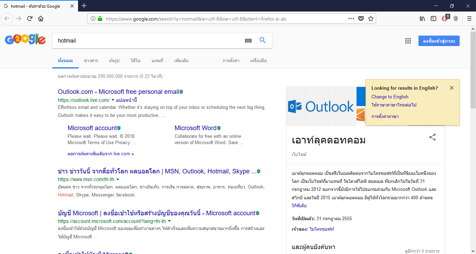Toggle the Firefox sidebar
This screenshot has height=254, width=476.
pyautogui.click(x=433, y=18)
